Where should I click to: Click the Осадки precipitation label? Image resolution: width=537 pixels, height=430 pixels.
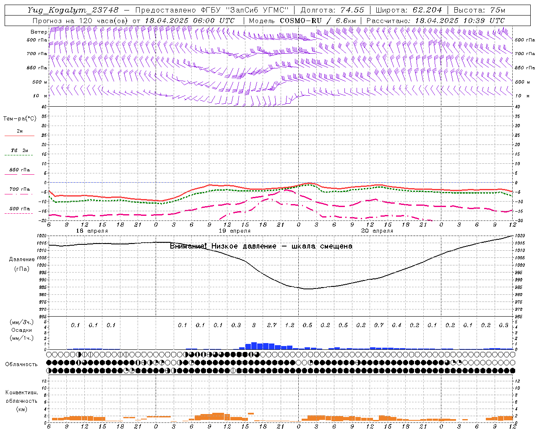(x=22, y=330)
